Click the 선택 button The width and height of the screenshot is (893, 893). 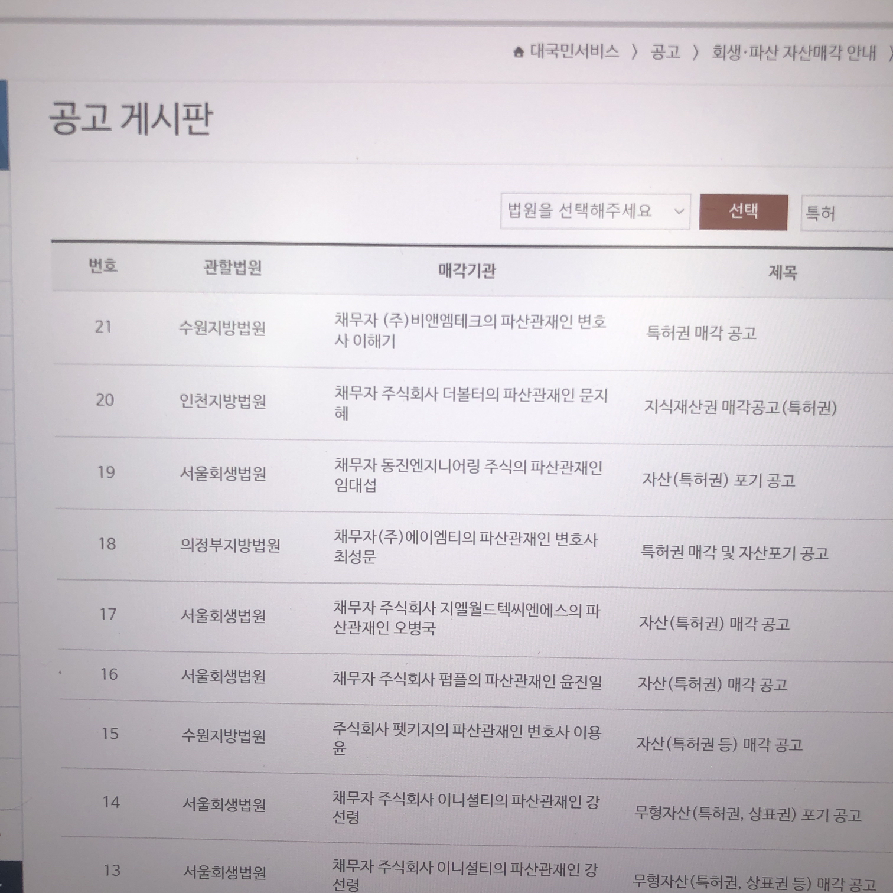[x=744, y=211]
